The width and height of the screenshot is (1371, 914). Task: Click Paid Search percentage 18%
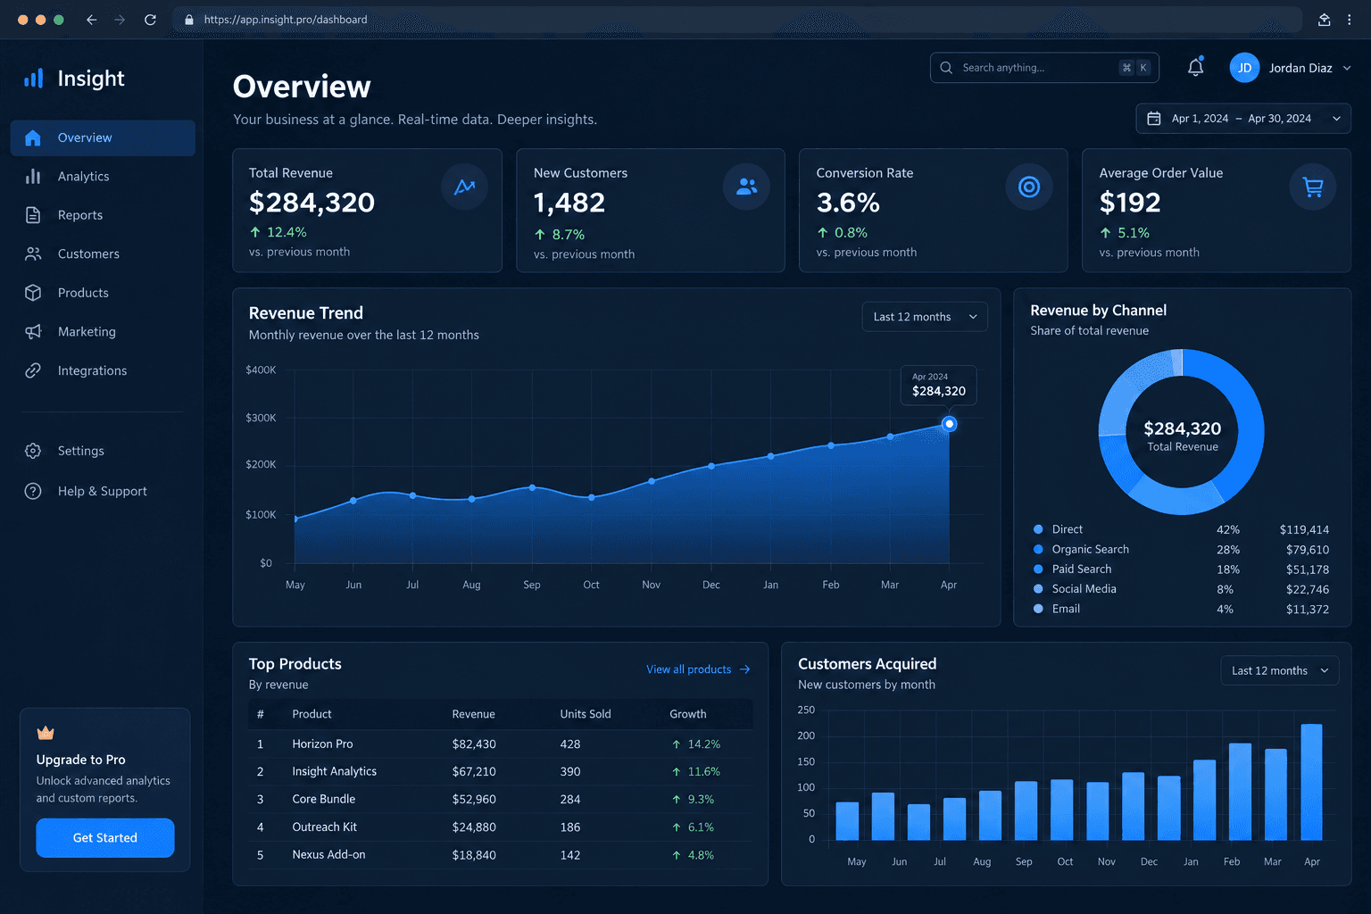click(1228, 569)
